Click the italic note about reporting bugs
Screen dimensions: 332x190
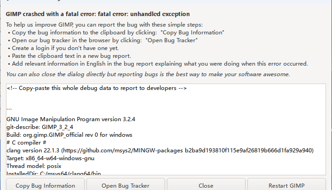pos(148,74)
